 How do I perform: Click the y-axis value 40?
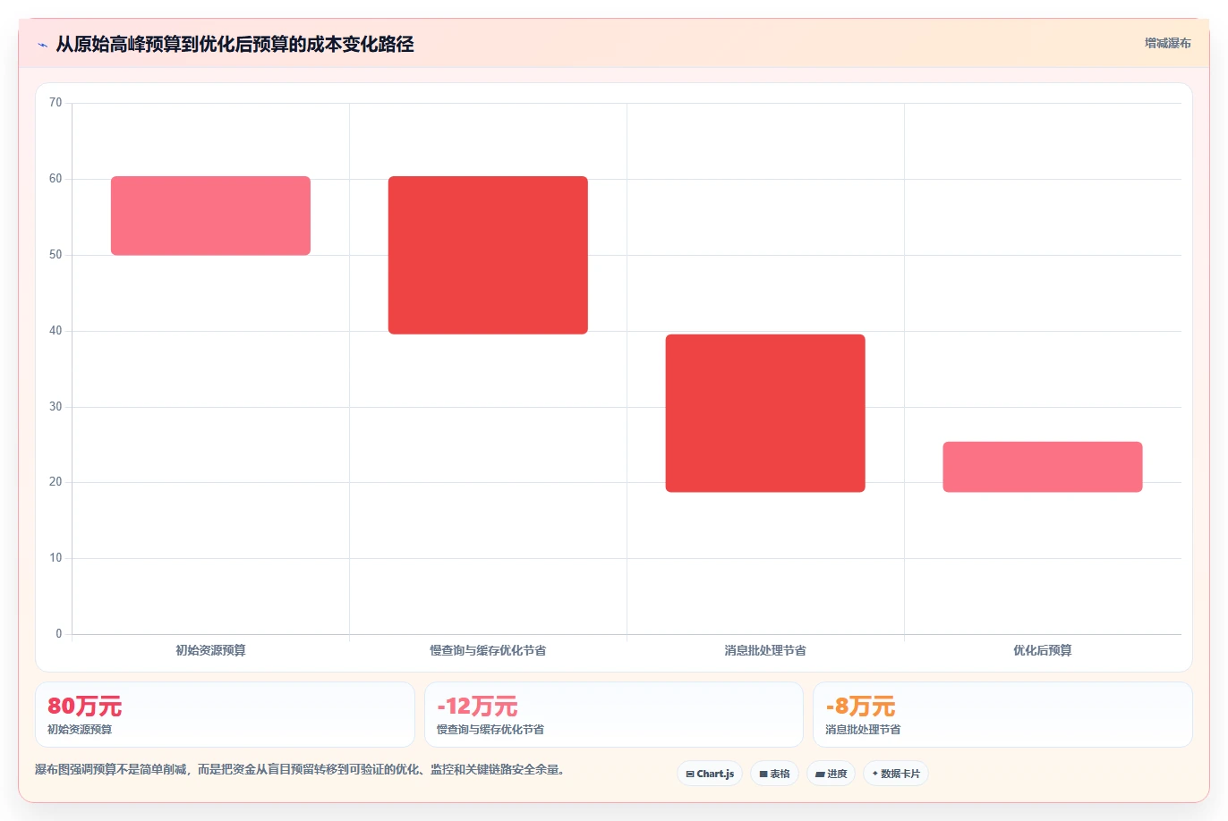tap(55, 331)
